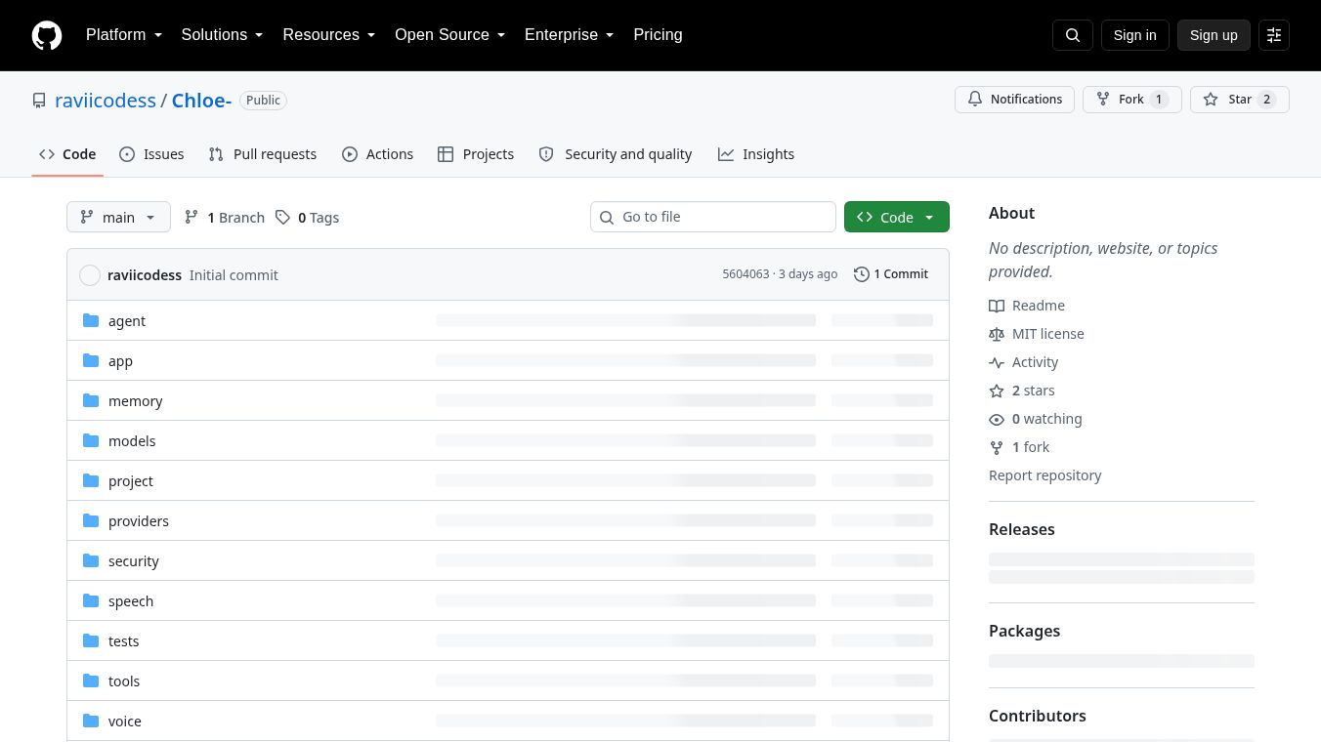Open the Chloe- repository link
This screenshot has height=742, width=1321.
201,101
